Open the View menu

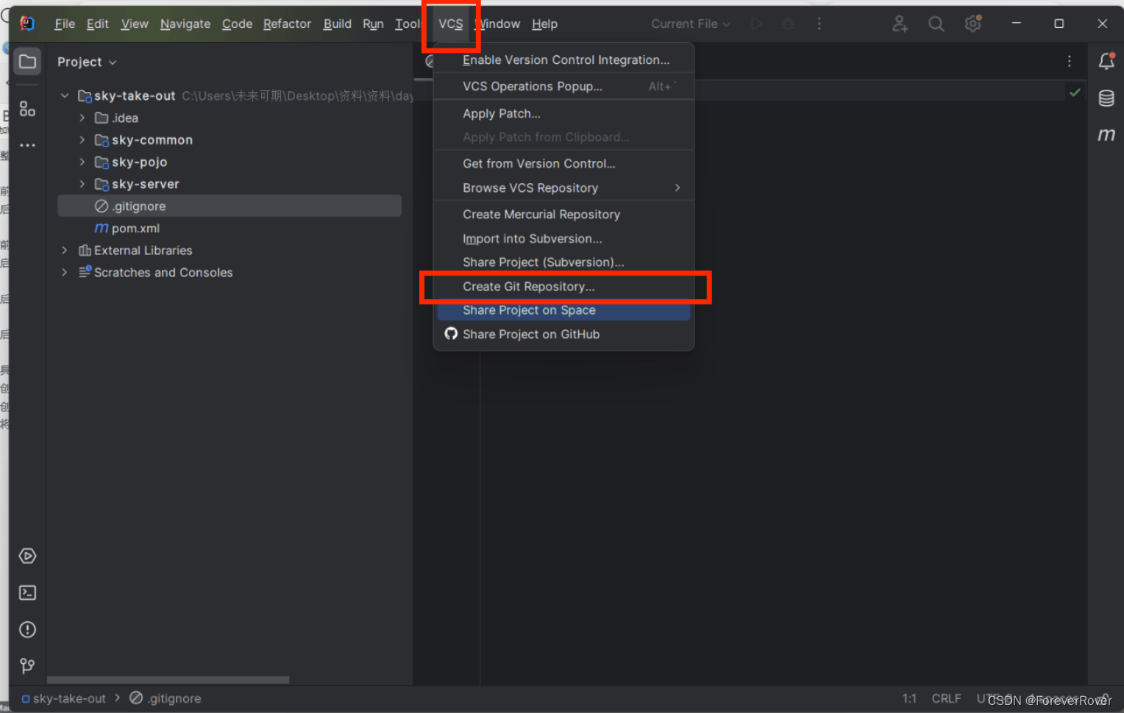click(x=135, y=24)
